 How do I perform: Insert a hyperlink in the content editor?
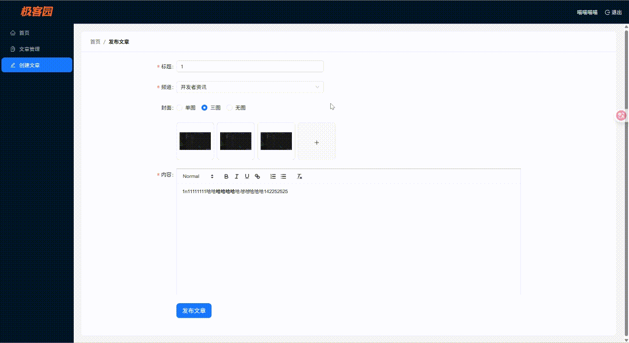257,176
